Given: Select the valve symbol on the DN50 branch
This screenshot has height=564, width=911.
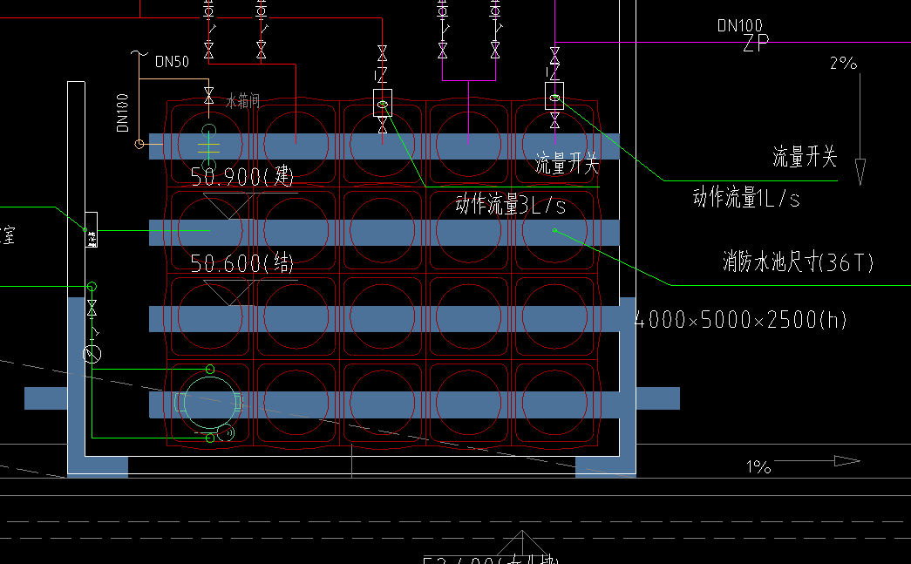Looking at the screenshot, I should point(208,96).
